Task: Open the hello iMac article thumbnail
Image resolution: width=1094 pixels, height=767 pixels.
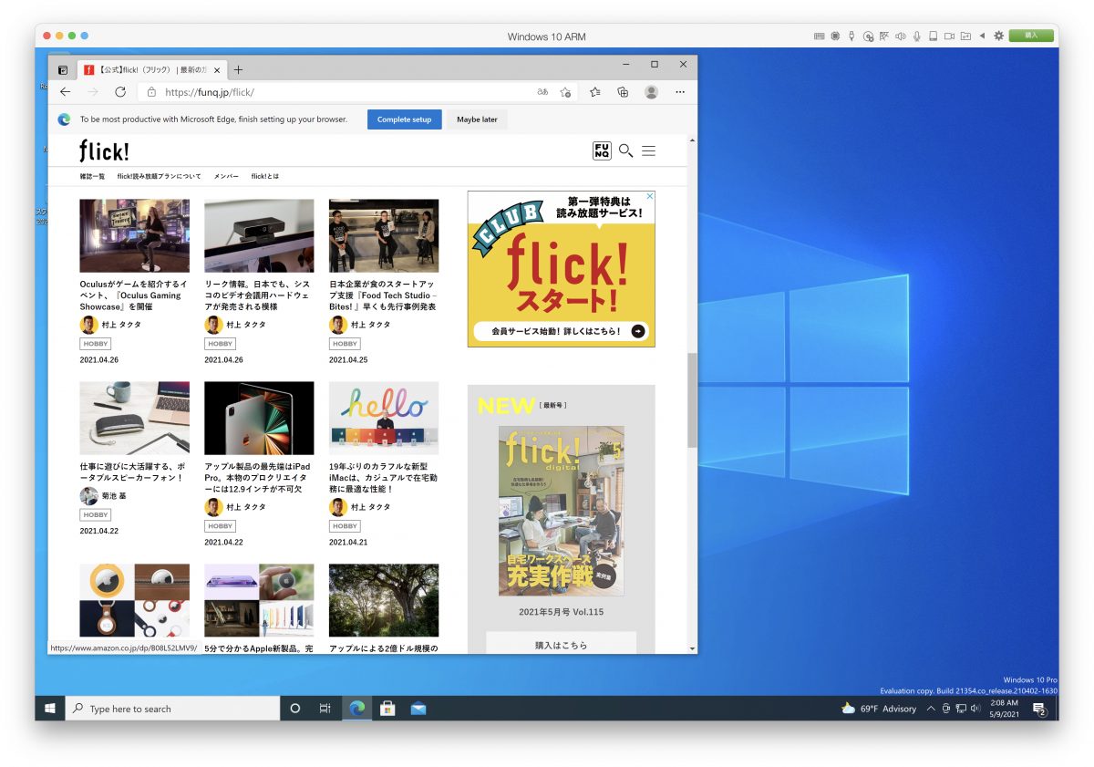Action: 384,418
